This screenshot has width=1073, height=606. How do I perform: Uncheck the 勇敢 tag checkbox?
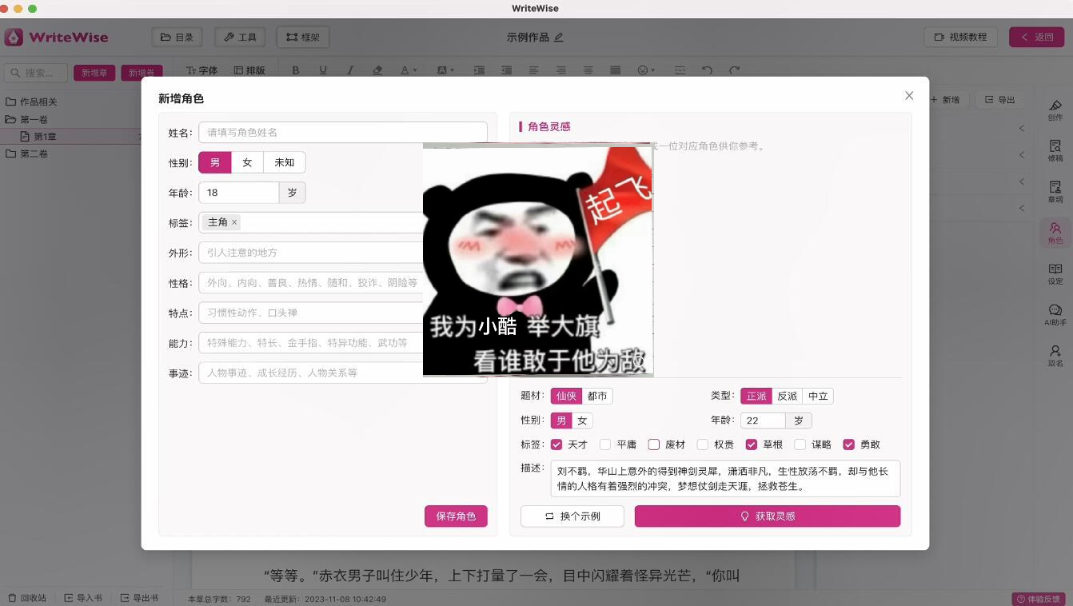[x=849, y=445]
